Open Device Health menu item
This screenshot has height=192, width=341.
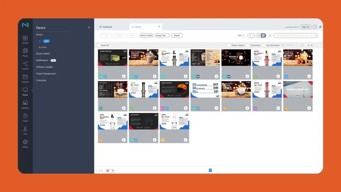tap(43, 54)
